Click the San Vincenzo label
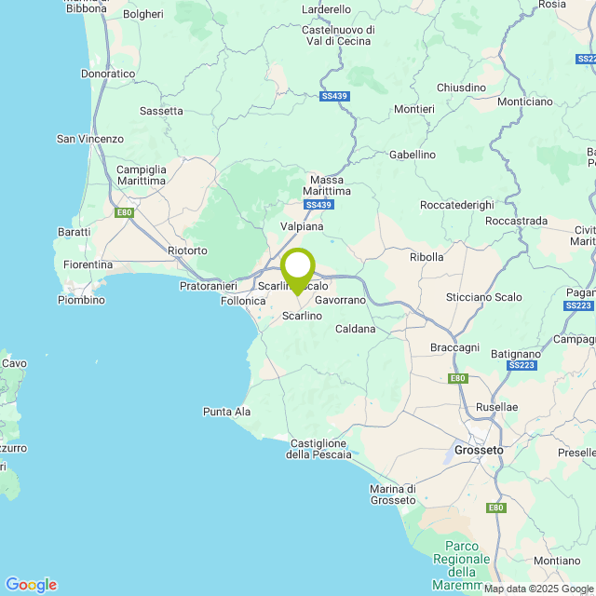 tap(90, 139)
